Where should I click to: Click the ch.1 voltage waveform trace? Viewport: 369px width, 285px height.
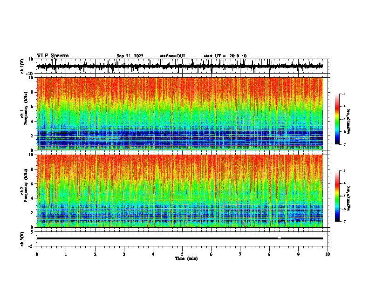(179, 66)
